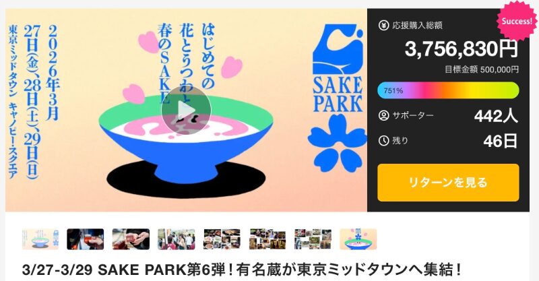
Task: Select the second thumbnail with red cup
Action: click(86, 239)
